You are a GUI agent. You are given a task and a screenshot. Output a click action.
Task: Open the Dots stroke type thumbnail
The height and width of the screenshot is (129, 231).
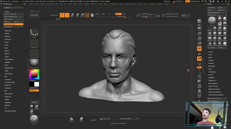click(34, 33)
